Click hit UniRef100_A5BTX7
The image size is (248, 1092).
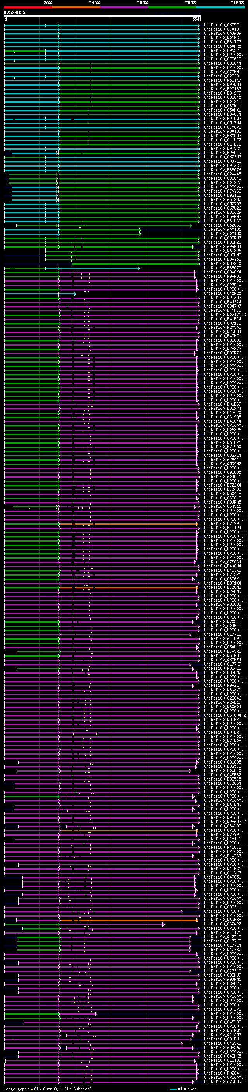222,81
